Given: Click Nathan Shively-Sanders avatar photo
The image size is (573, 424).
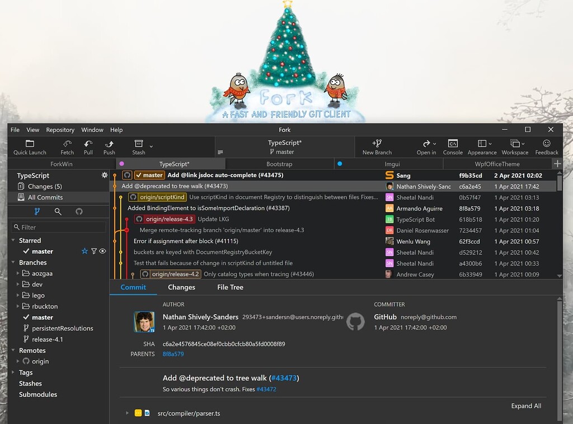Looking at the screenshot, I should click(x=144, y=321).
